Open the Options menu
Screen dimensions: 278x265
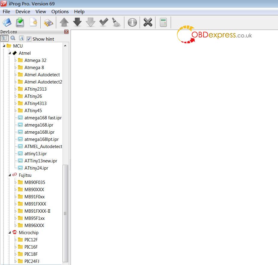60,11
